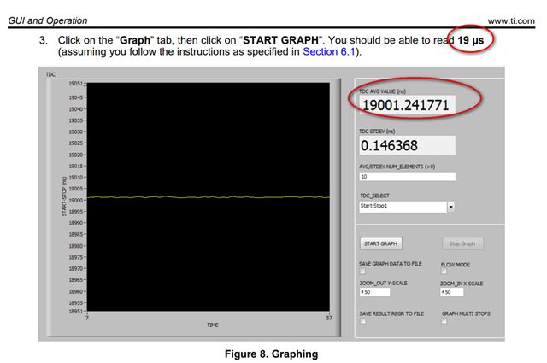Click the www.ti.com header link
The width and height of the screenshot is (547, 363).
[511, 20]
